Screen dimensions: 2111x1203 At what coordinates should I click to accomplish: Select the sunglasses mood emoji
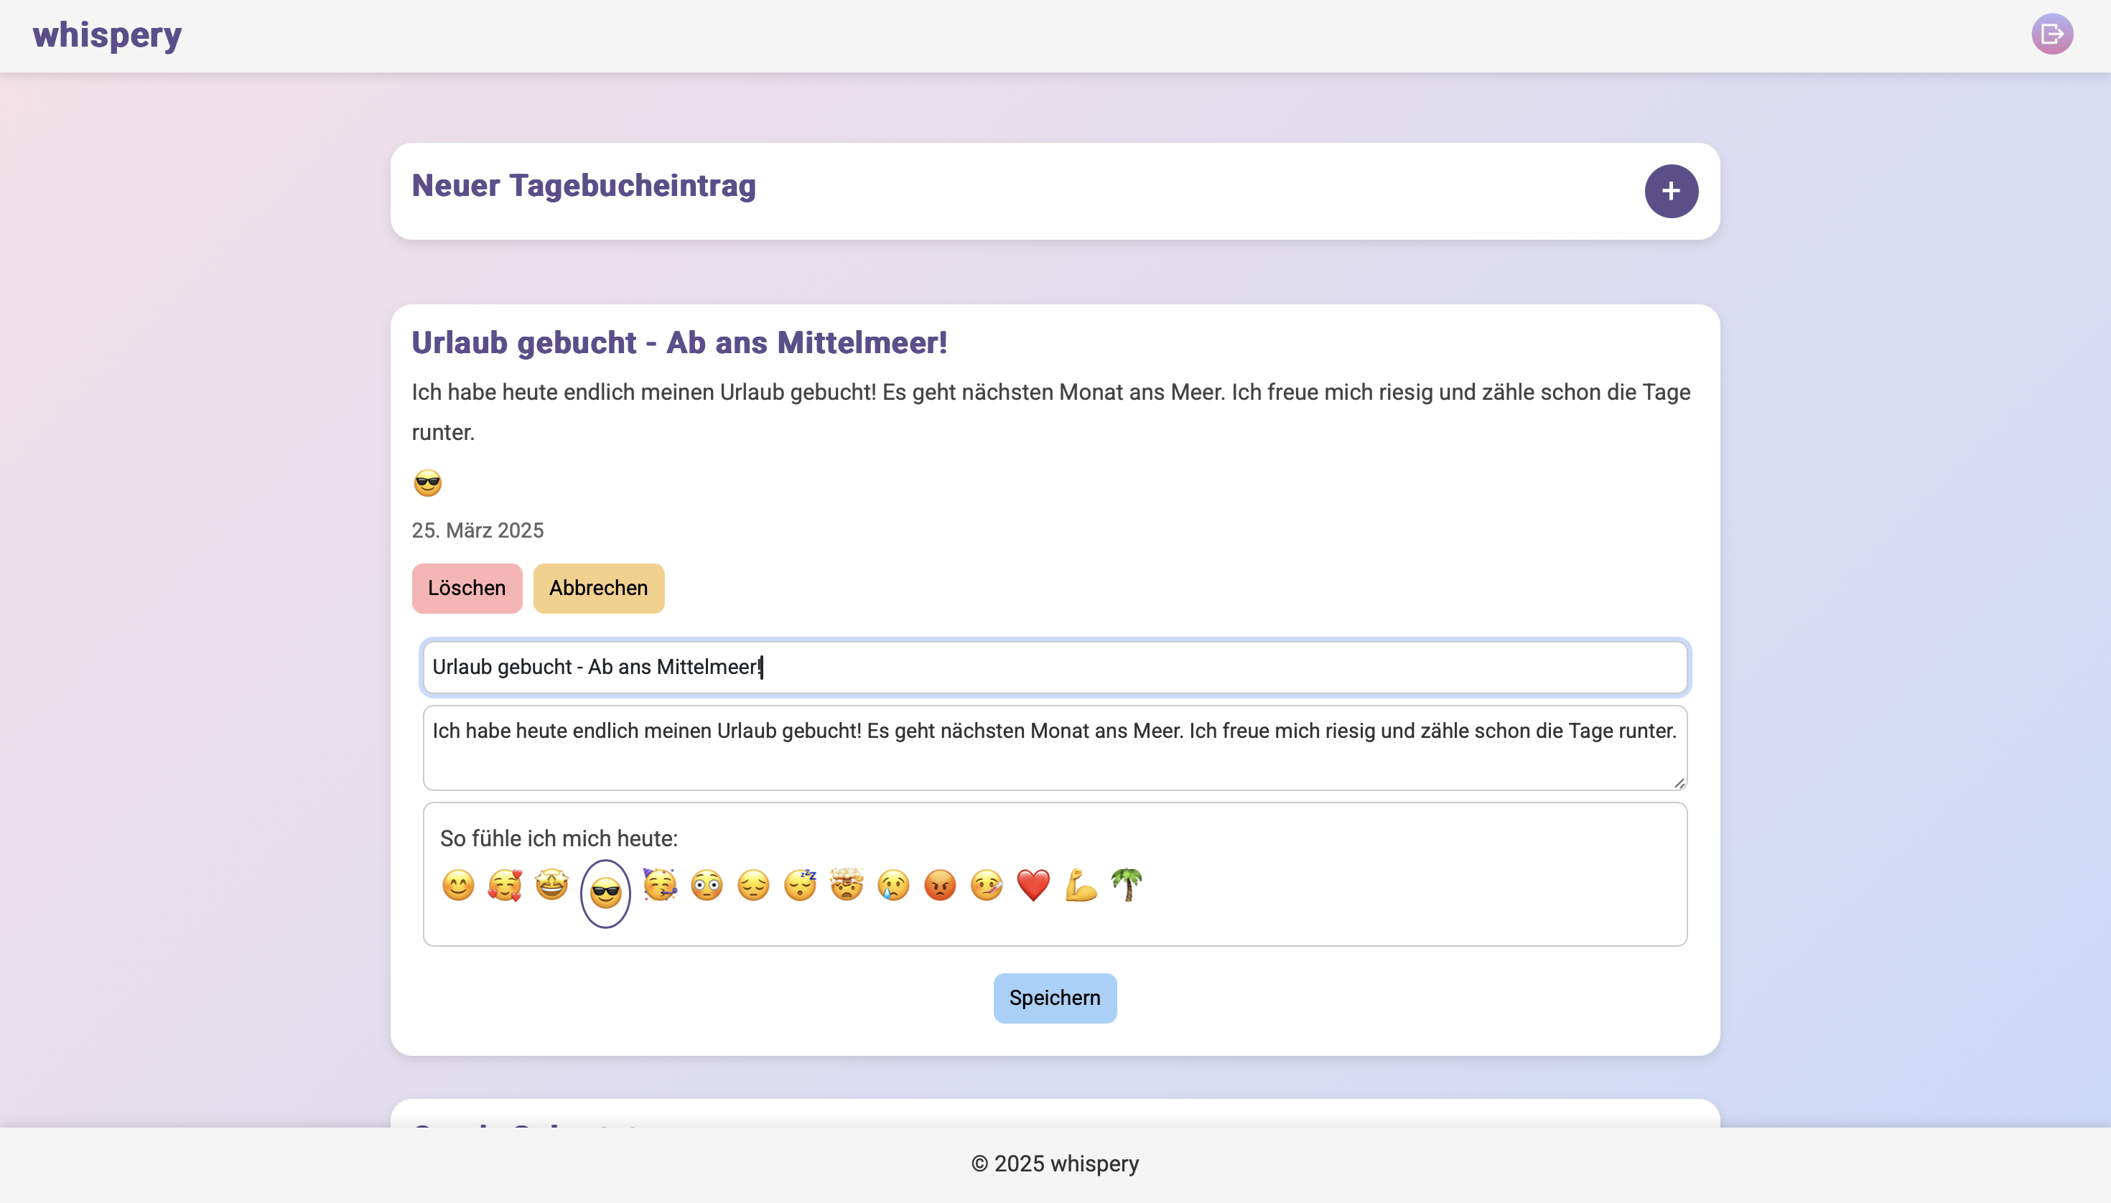point(605,892)
